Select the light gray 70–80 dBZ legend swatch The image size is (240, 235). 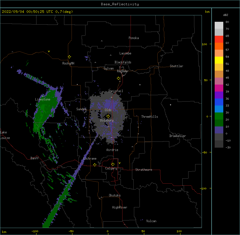click(x=219, y=25)
